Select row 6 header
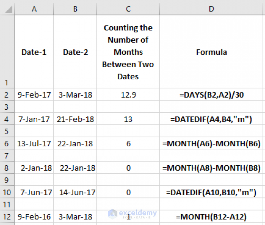 pos(7,143)
